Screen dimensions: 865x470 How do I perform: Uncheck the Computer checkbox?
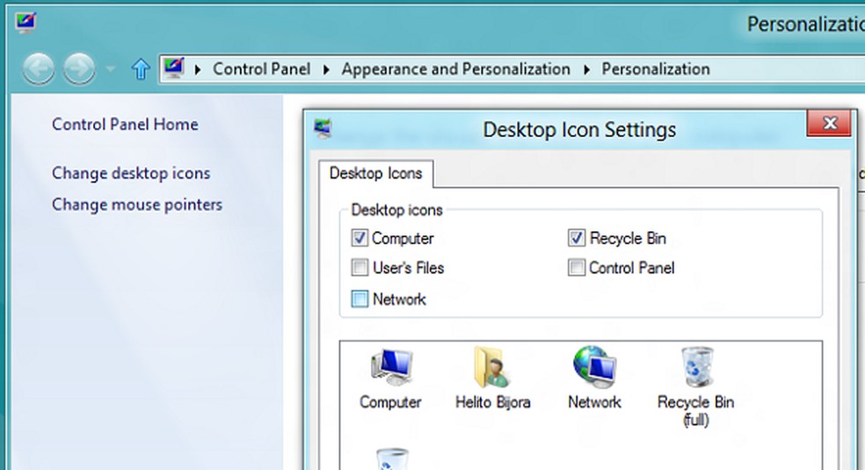[360, 238]
